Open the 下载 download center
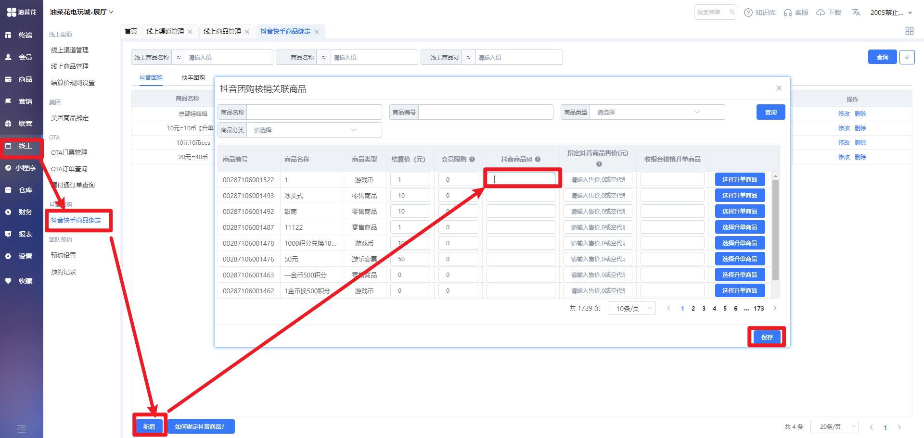 829,13
